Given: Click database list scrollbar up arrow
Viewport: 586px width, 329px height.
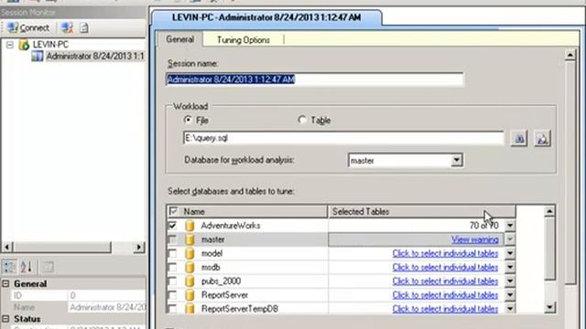Looking at the screenshot, I should (549, 211).
